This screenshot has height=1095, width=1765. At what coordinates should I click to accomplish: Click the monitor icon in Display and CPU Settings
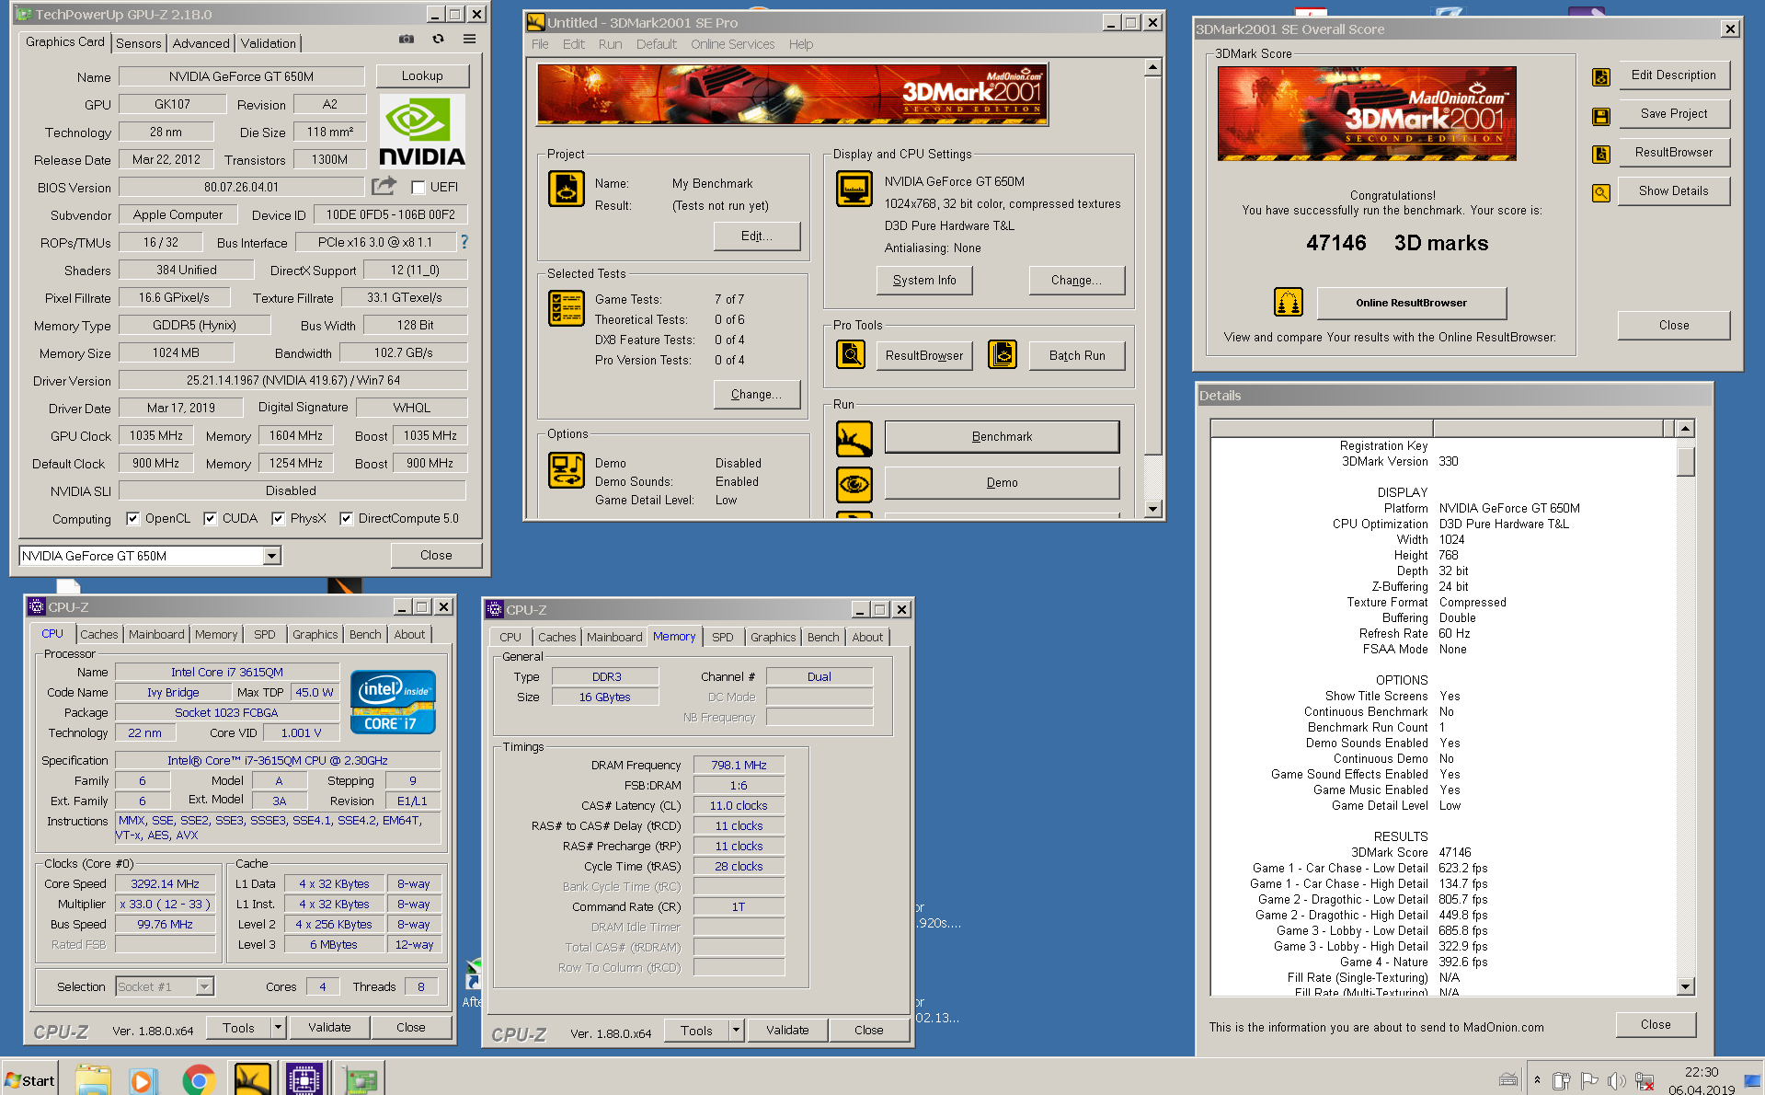tap(854, 189)
